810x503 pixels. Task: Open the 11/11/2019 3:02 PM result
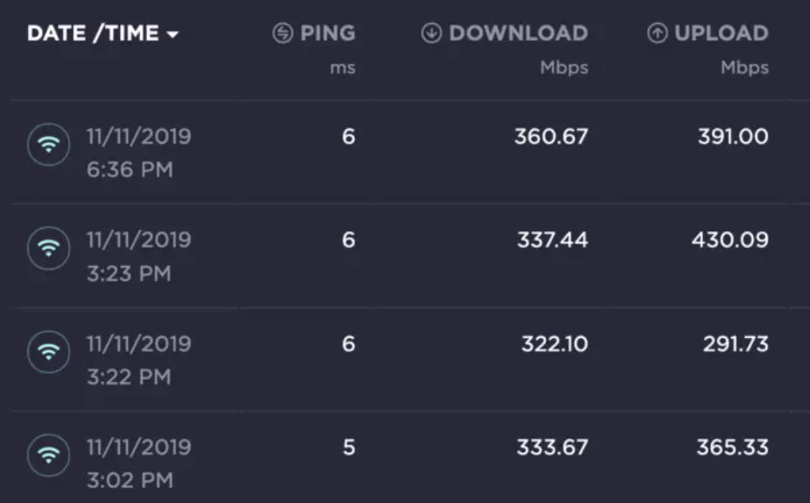139,464
